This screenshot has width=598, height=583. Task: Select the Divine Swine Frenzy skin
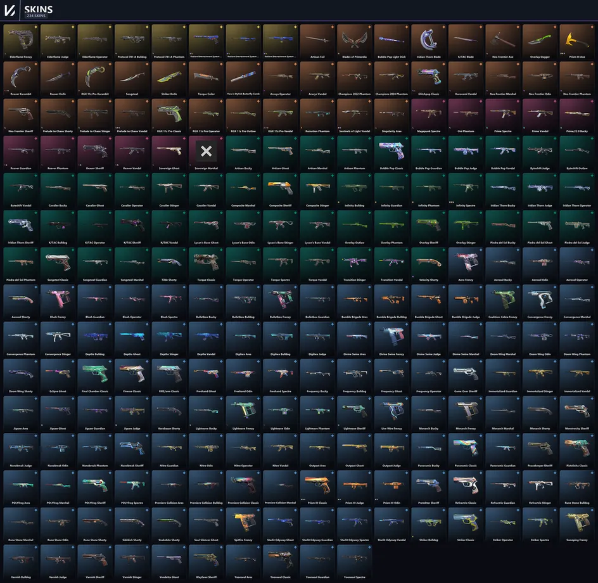click(x=391, y=340)
